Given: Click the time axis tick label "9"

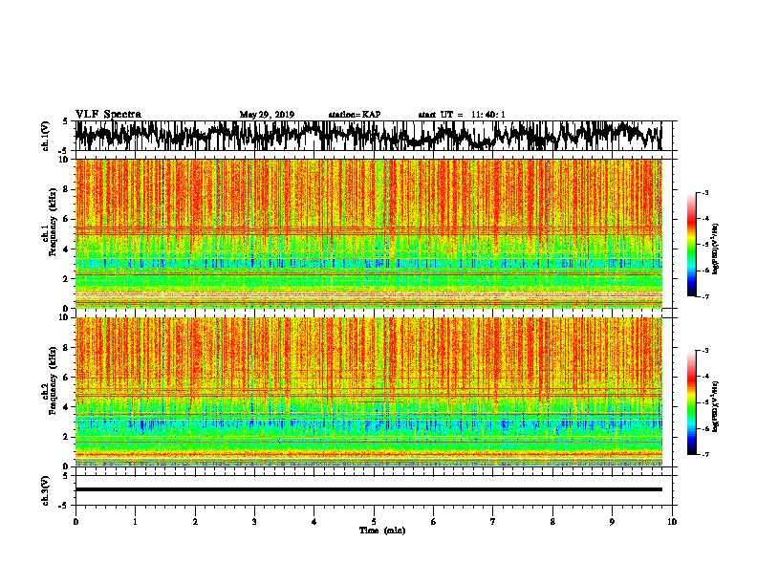Looking at the screenshot, I should [612, 522].
